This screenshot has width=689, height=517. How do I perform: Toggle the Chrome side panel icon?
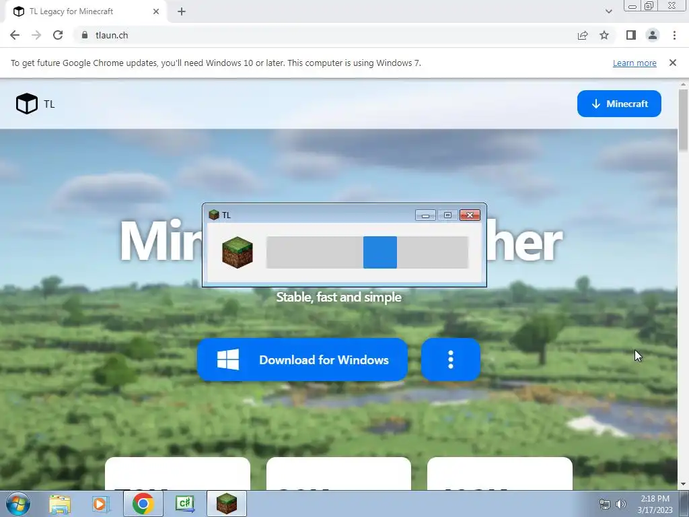[631, 35]
